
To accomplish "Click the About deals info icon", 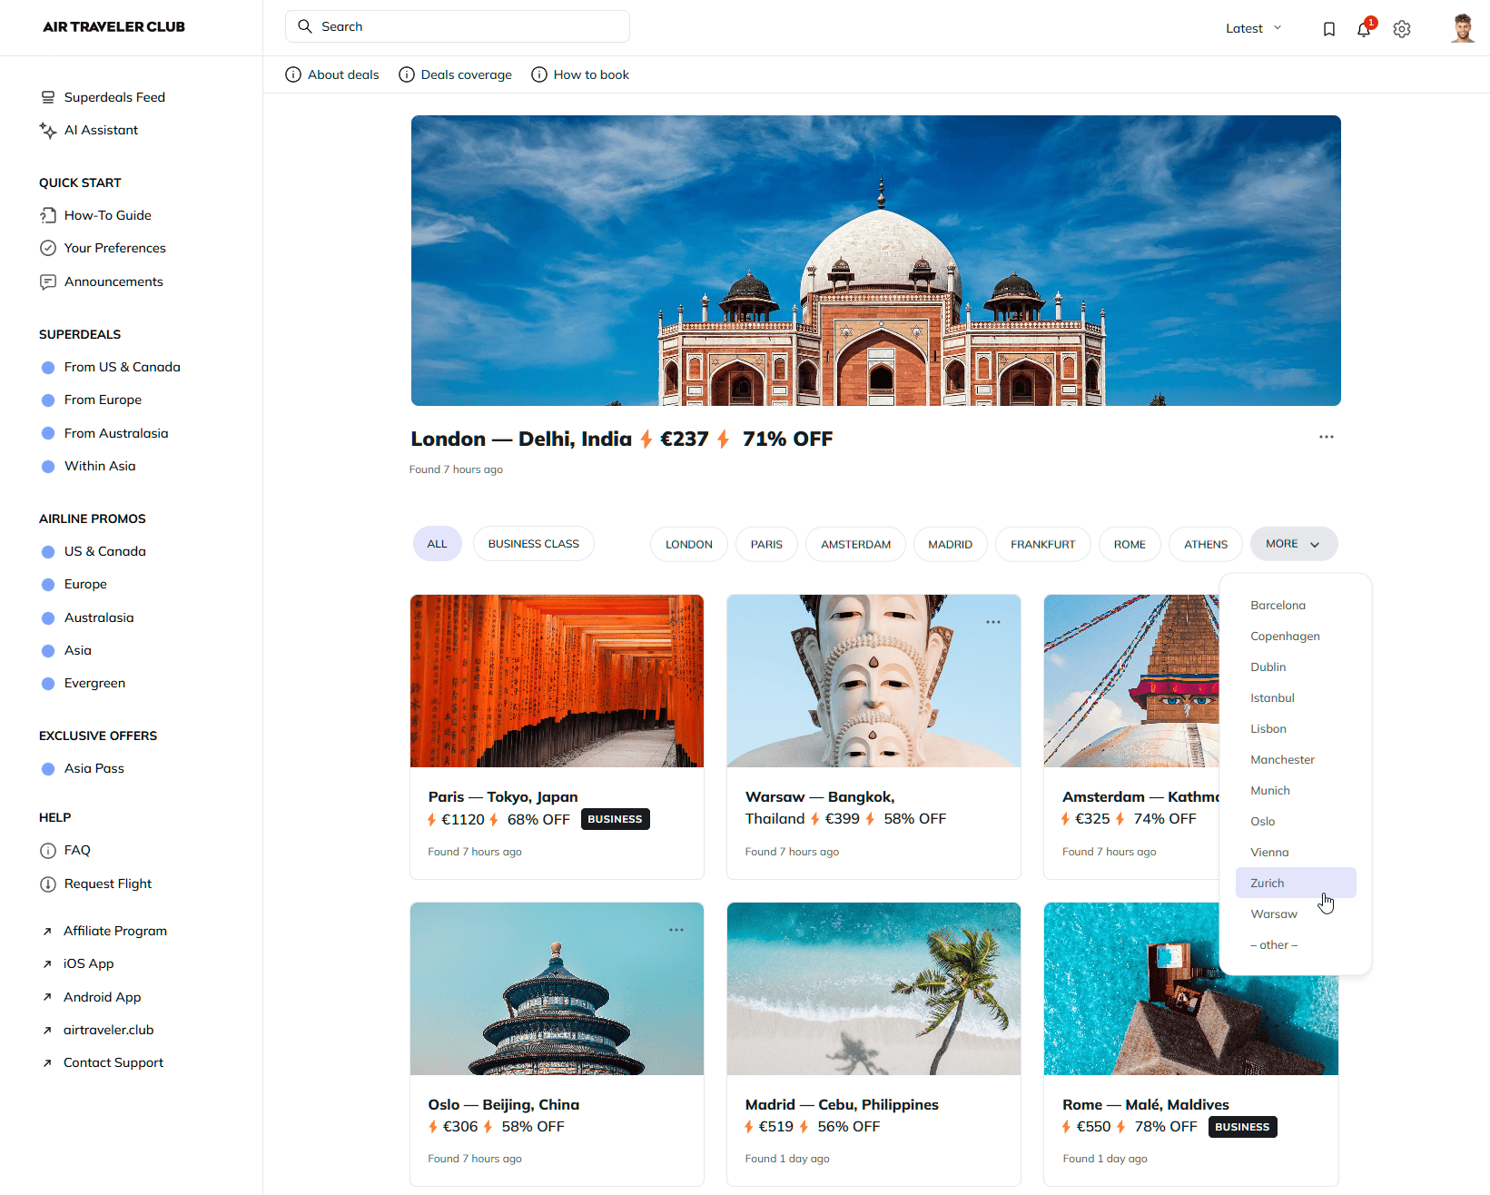I will 293,74.
